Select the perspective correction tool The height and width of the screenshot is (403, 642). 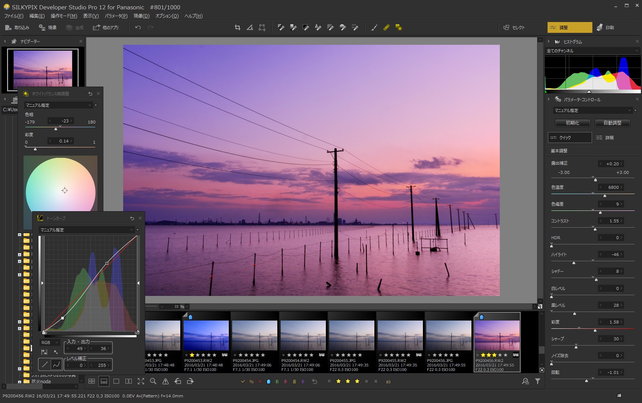[x=262, y=28]
